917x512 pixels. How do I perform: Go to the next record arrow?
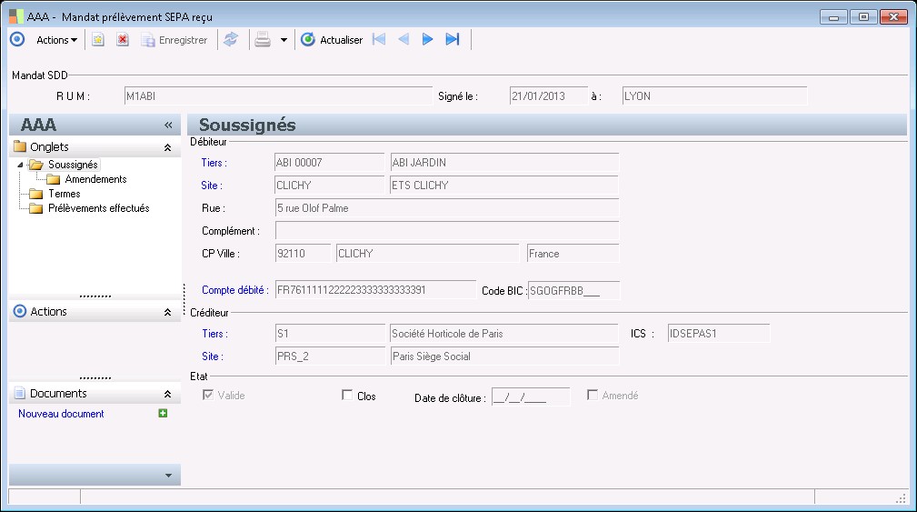point(427,40)
